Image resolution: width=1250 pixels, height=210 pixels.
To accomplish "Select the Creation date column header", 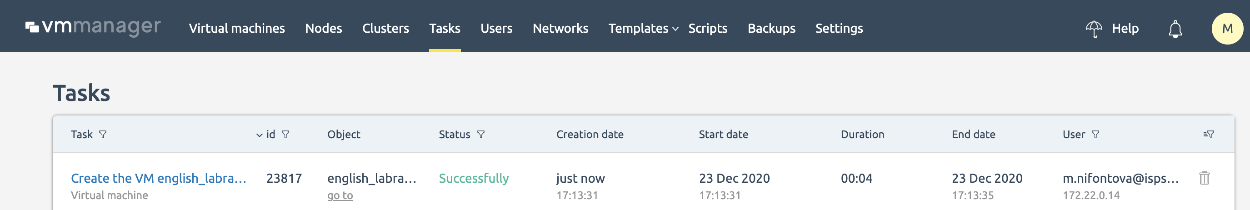I will click(590, 135).
